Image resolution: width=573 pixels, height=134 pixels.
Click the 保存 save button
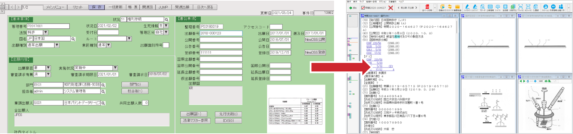click(x=97, y=7)
